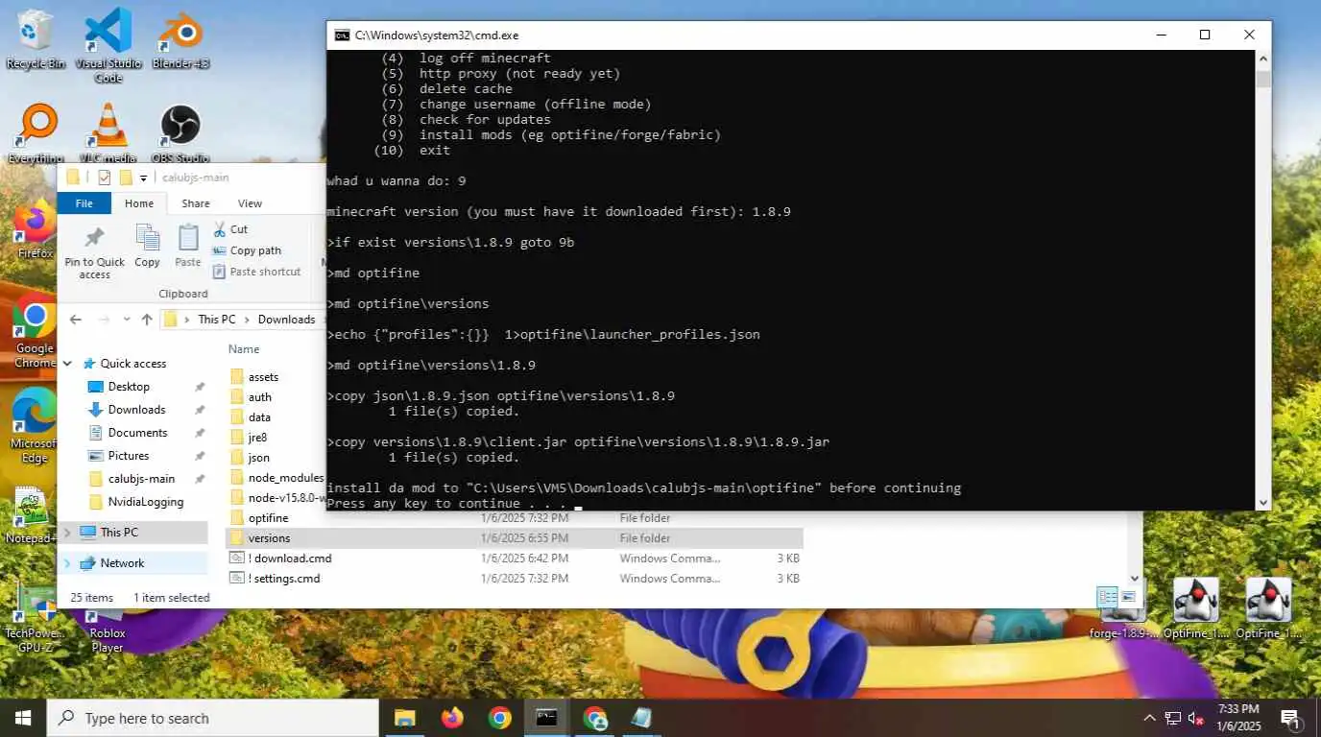Open the Windows Start menu
1321x737 pixels.
click(23, 718)
